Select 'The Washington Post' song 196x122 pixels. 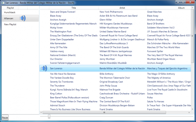[x=61, y=31]
